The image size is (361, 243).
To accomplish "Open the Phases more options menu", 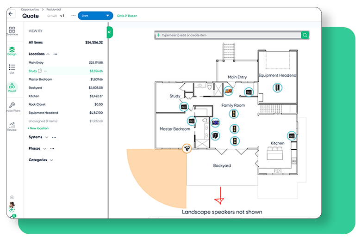I will coord(52,149).
